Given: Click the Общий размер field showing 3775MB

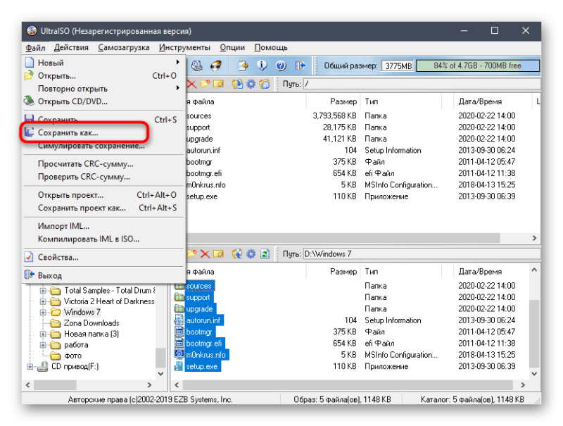Looking at the screenshot, I should [x=398, y=65].
